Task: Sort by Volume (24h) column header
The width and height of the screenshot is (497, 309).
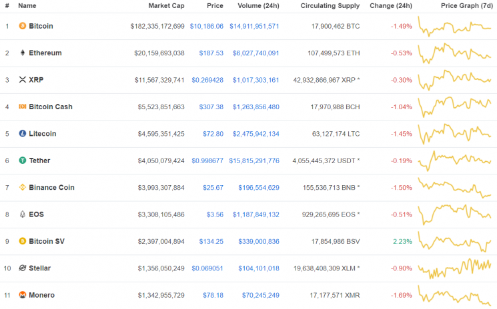Action: pos(258,6)
